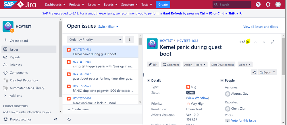Go to previous issue arrow
287x125 pixels.
pyautogui.click(x=255, y=42)
